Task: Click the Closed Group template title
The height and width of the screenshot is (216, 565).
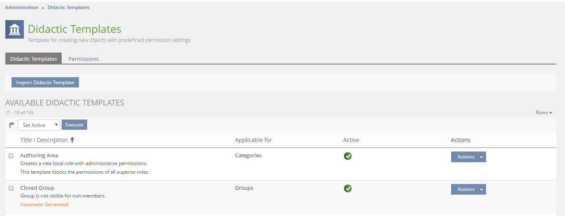Action: click(37, 188)
